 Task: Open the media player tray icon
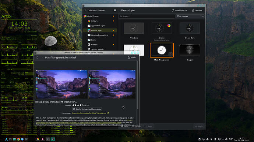[204, 139]
